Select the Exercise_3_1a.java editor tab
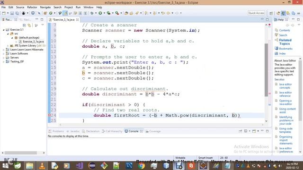This screenshot has height=170, width=303. pyautogui.click(x=63, y=20)
